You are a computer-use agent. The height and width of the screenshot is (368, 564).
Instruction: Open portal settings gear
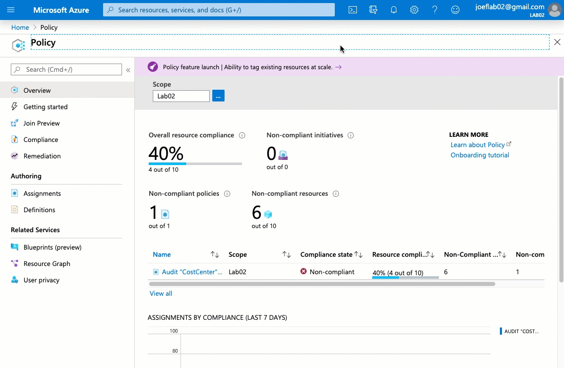(414, 10)
